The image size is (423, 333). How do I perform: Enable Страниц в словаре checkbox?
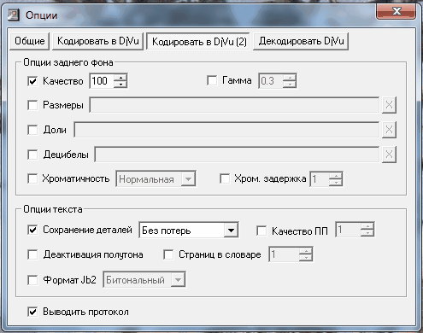pyautogui.click(x=168, y=254)
